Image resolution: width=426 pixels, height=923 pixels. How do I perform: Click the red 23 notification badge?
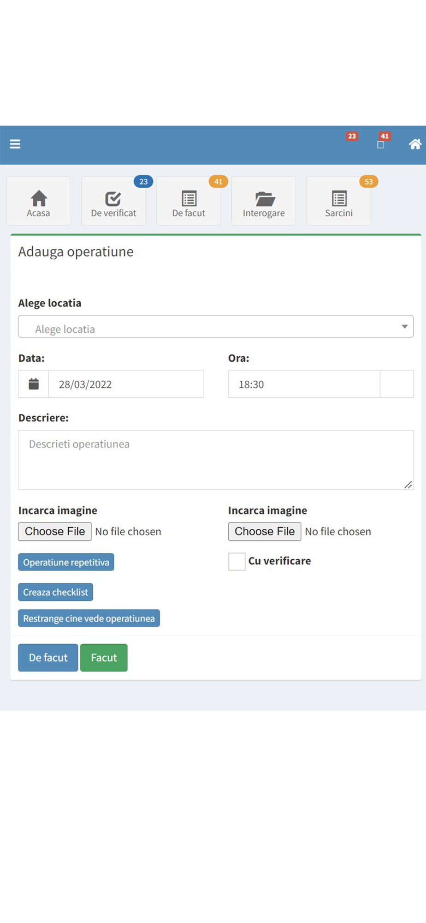(352, 137)
